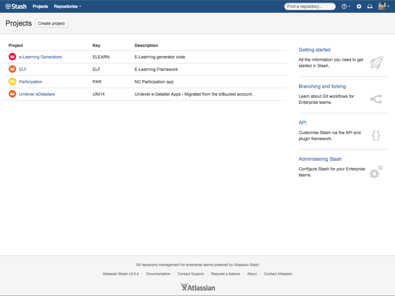Select the ELEARN key cell
This screenshot has width=395, height=296.
click(x=101, y=57)
